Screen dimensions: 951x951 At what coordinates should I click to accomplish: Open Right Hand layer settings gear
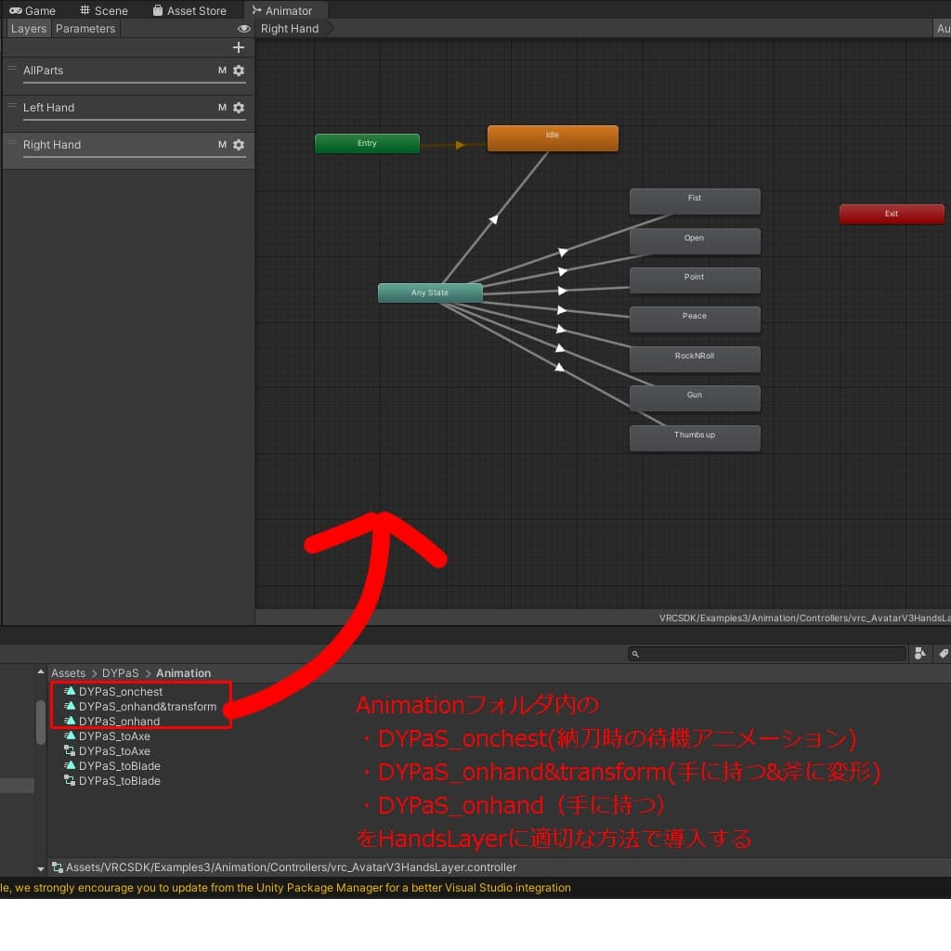click(x=239, y=145)
